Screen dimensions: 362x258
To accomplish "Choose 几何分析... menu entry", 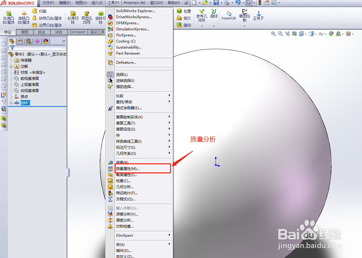I will pyautogui.click(x=140, y=187).
